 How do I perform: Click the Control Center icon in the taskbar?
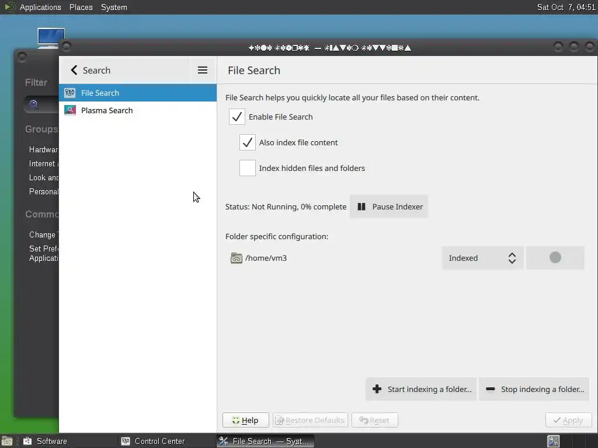tap(126, 441)
